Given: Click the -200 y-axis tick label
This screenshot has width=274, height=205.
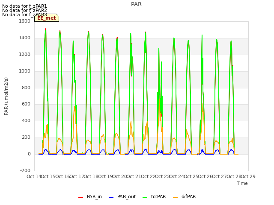Looking at the screenshot, I should 25,170.
